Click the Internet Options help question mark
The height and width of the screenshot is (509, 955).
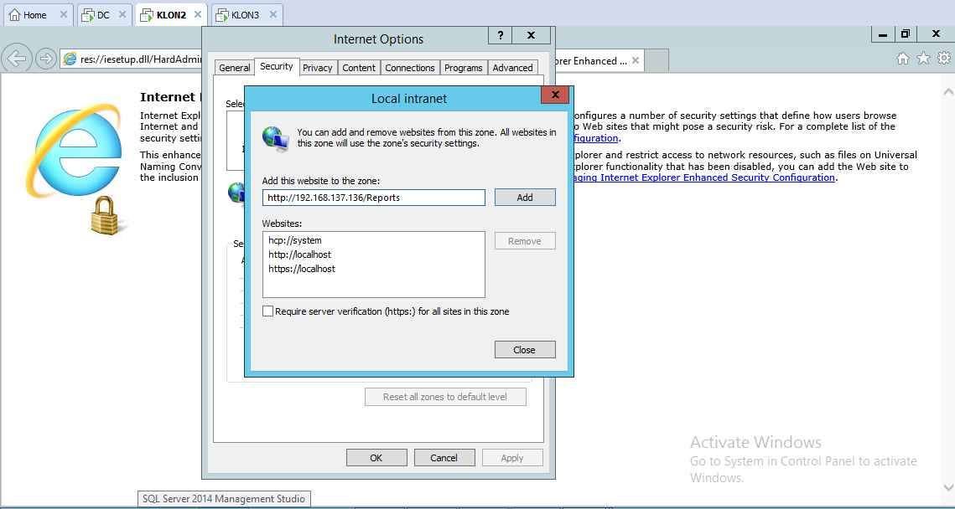501,35
